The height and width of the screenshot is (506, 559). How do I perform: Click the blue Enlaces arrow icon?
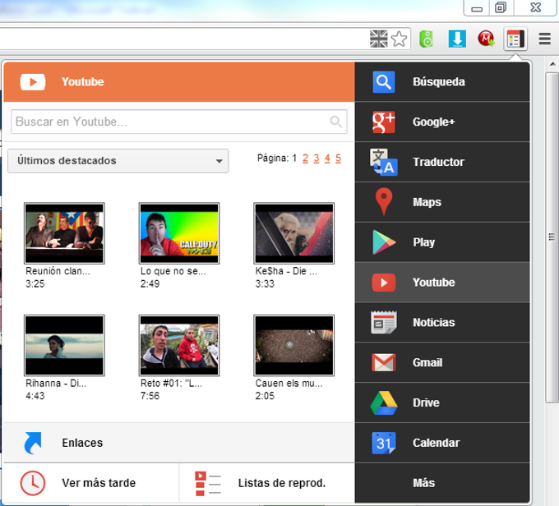(x=32, y=443)
